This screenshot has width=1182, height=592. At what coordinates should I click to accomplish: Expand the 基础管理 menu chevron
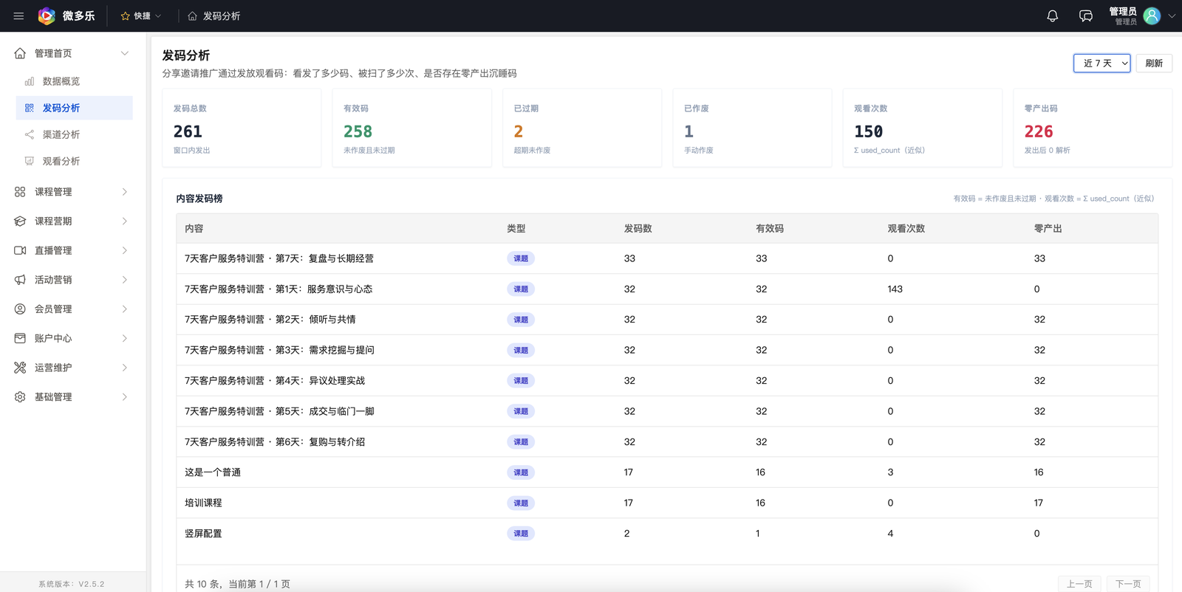[x=124, y=396]
